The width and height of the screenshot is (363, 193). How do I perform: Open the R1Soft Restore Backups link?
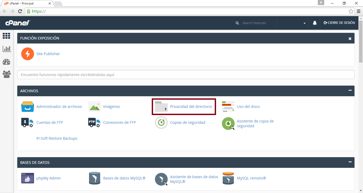coord(57,138)
